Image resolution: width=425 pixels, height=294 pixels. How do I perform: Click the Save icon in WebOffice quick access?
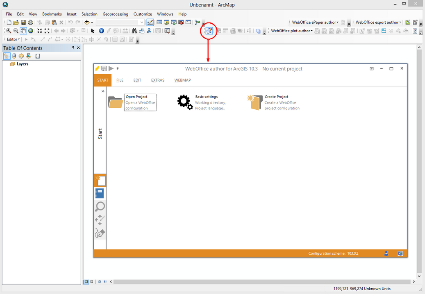tap(104, 68)
